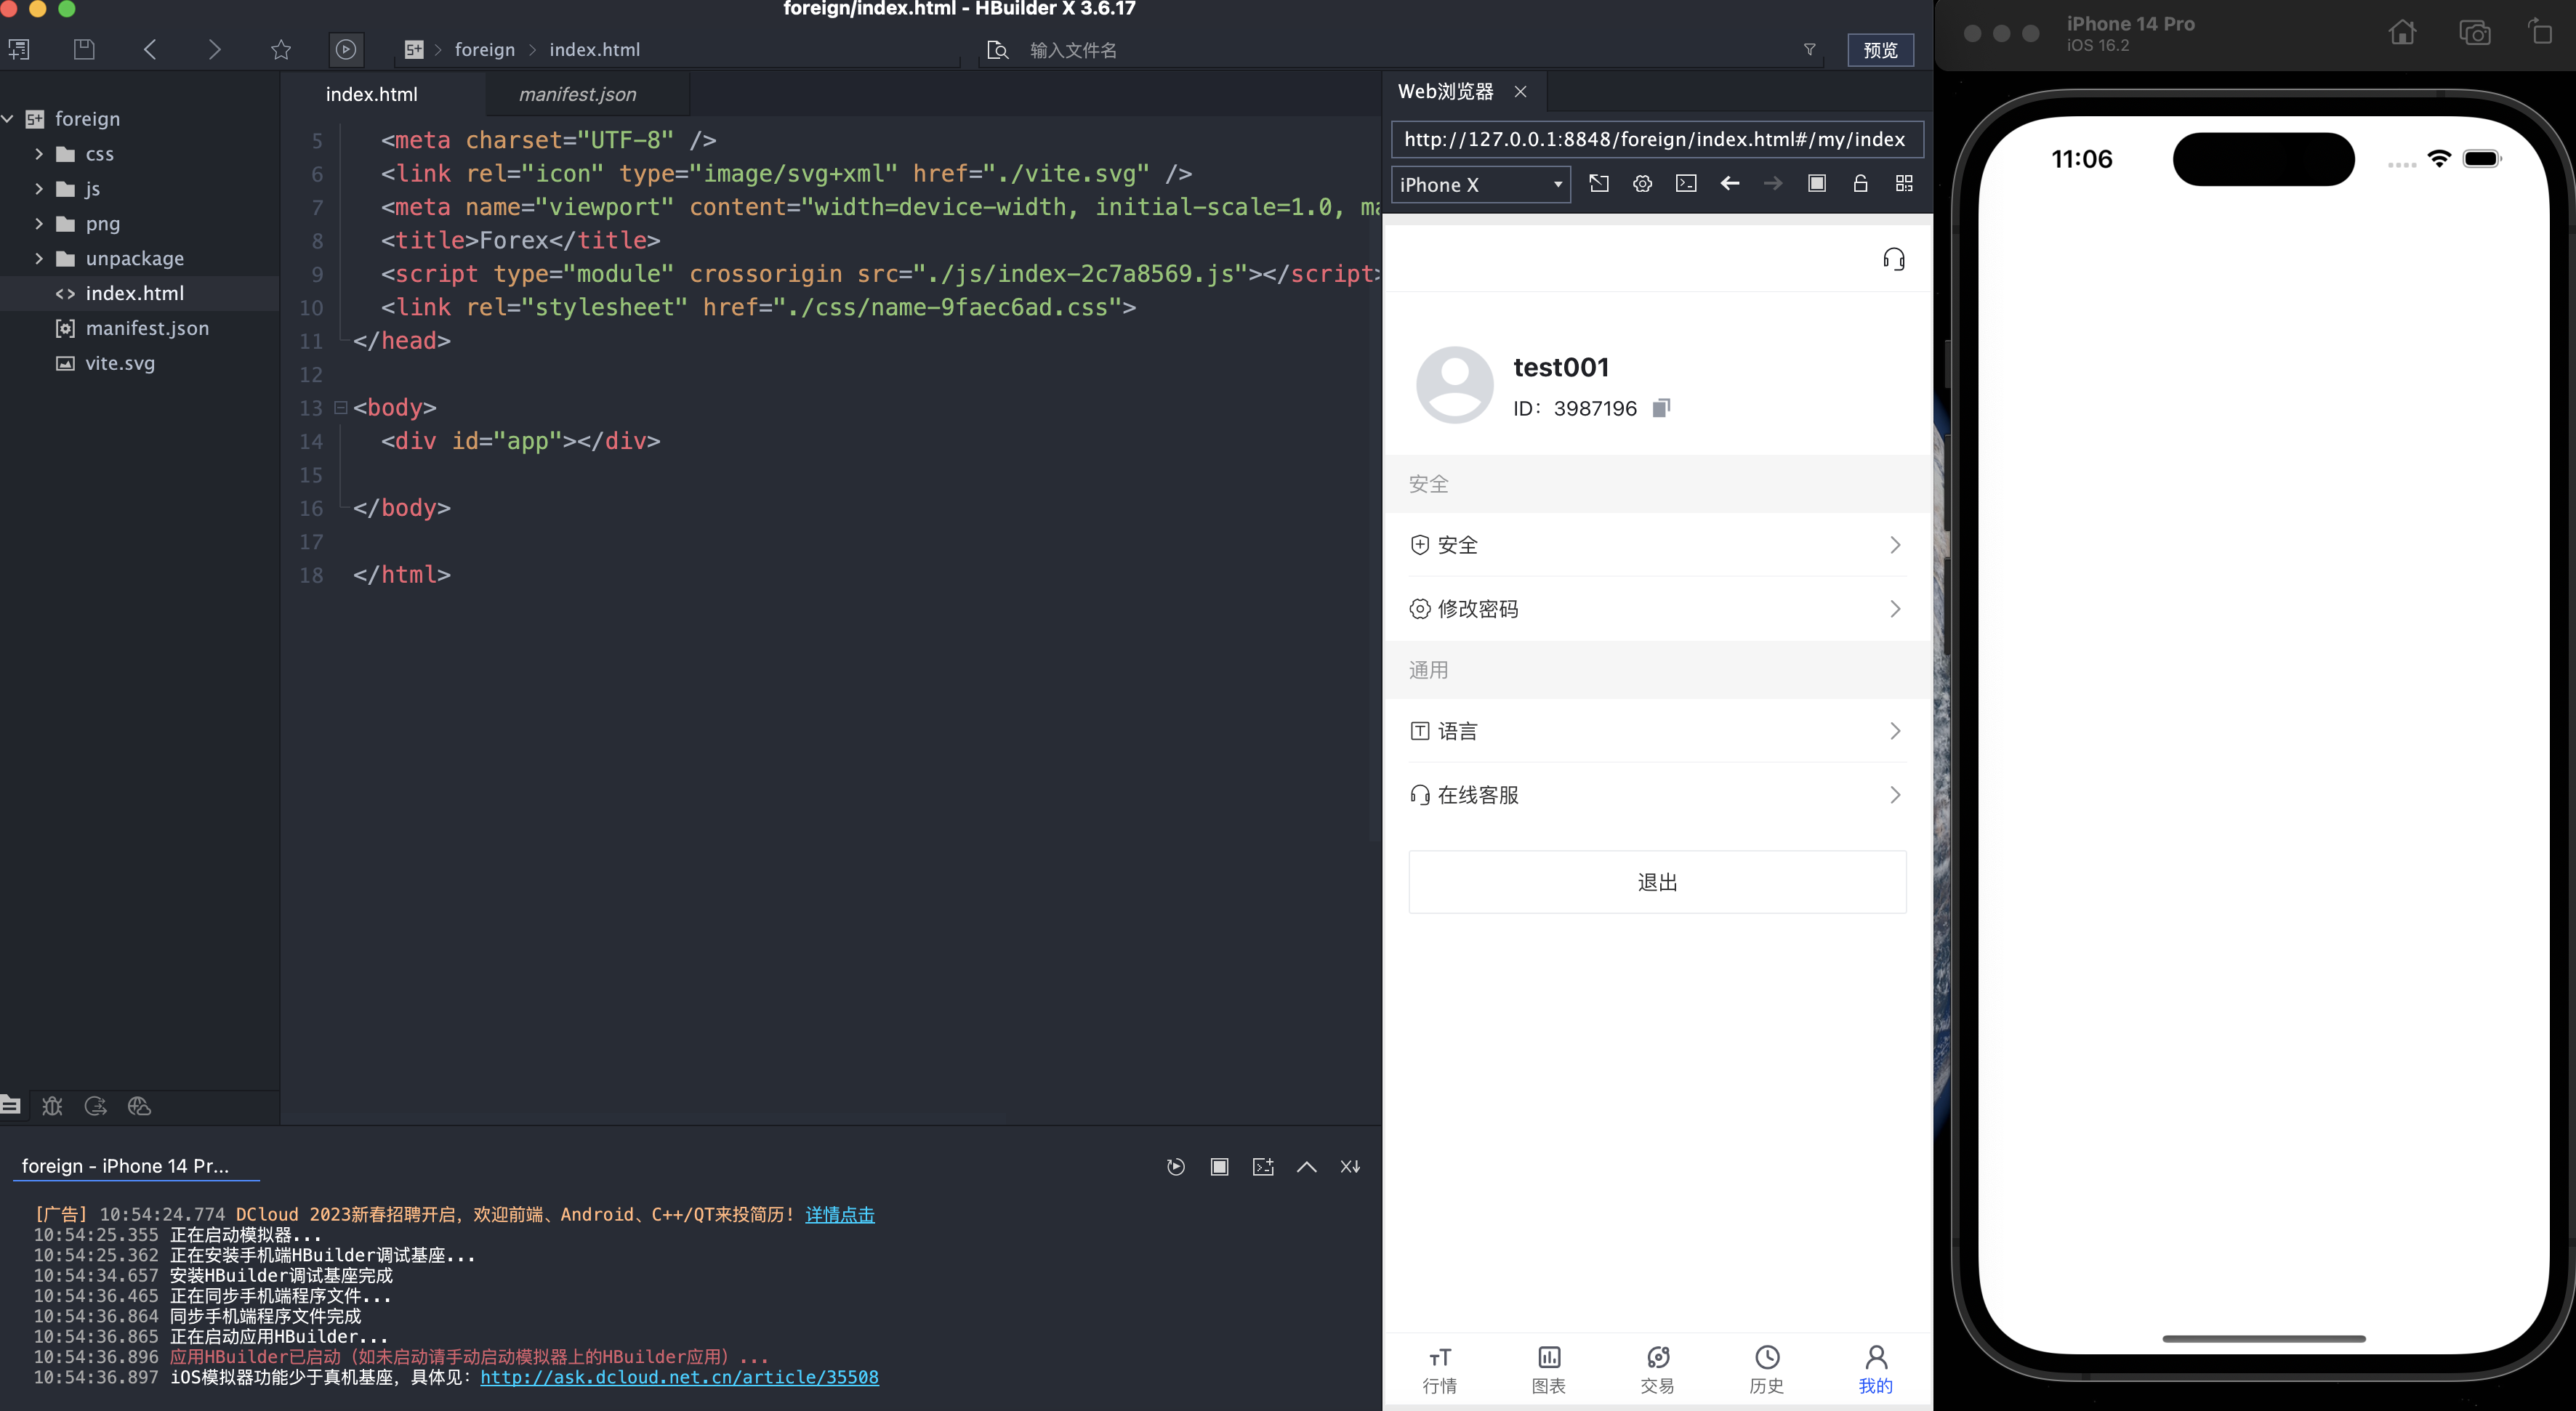Click the preview URL address field
Image resolution: width=2576 pixels, height=1411 pixels.
1654,139
